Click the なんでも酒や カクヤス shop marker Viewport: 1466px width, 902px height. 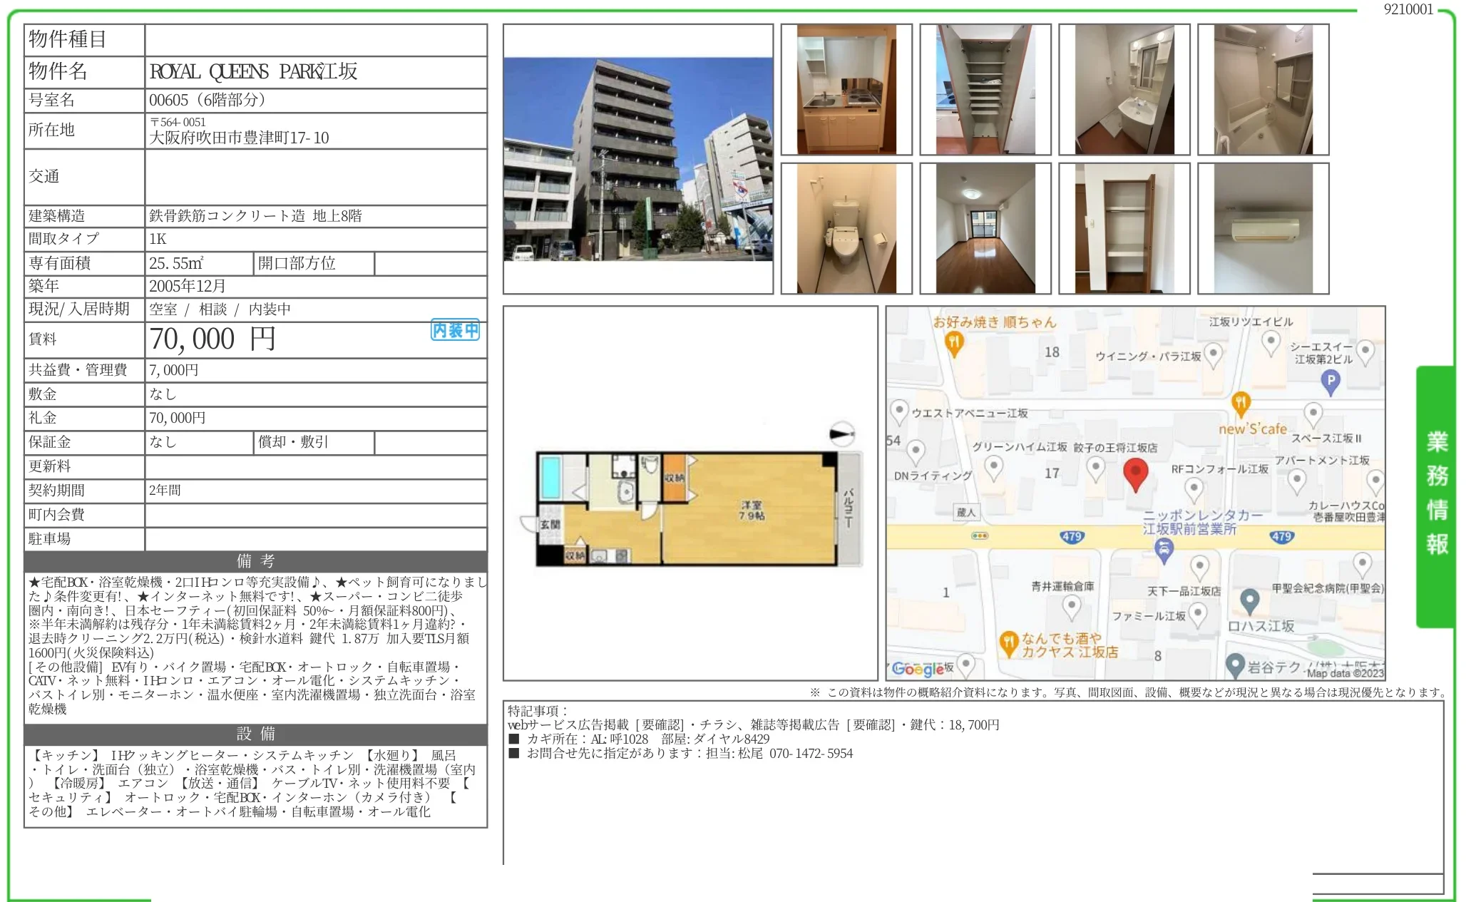pos(1008,642)
